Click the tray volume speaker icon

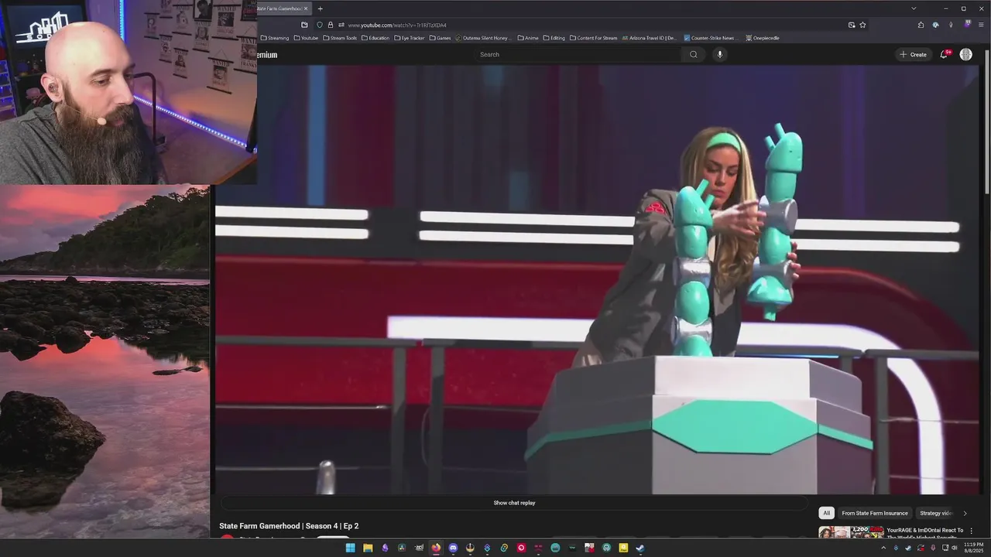point(955,548)
